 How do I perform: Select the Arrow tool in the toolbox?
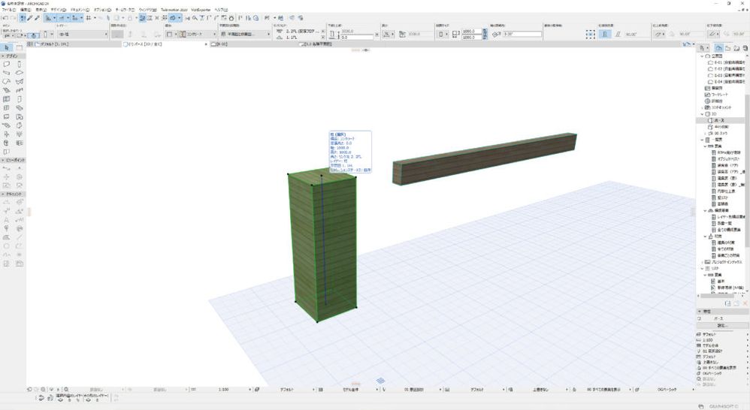[7, 47]
